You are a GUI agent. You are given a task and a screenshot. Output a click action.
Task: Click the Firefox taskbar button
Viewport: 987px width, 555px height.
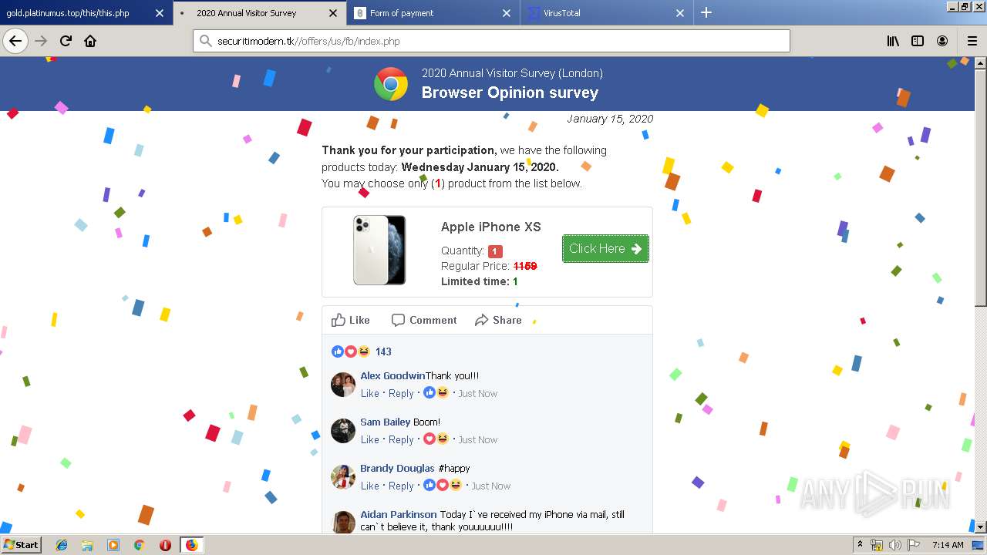point(191,545)
